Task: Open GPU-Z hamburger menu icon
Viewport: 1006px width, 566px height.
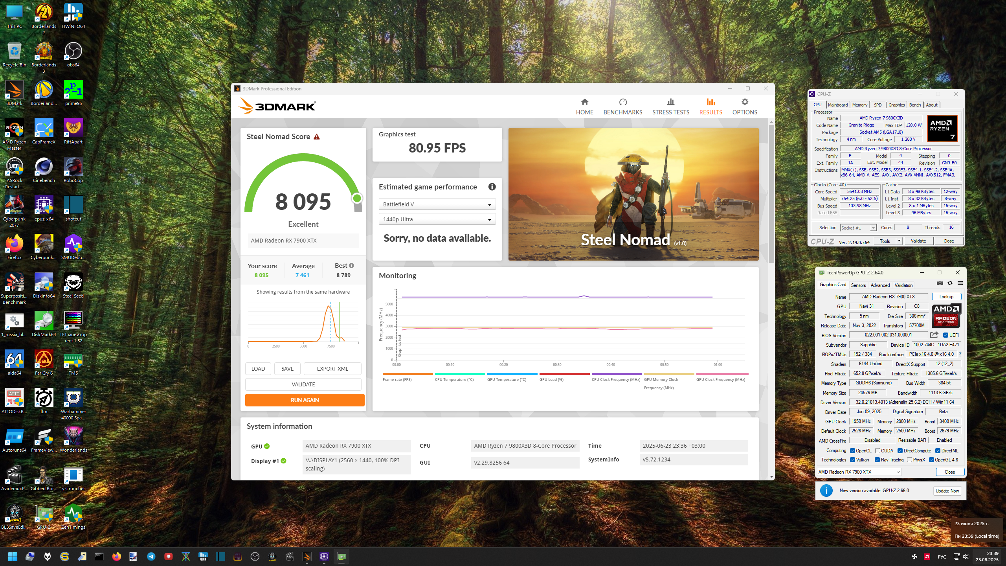Action: point(960,283)
